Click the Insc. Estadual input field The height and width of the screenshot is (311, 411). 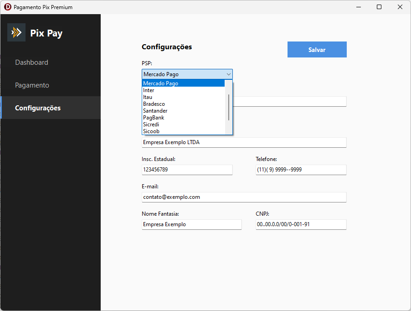click(x=187, y=170)
